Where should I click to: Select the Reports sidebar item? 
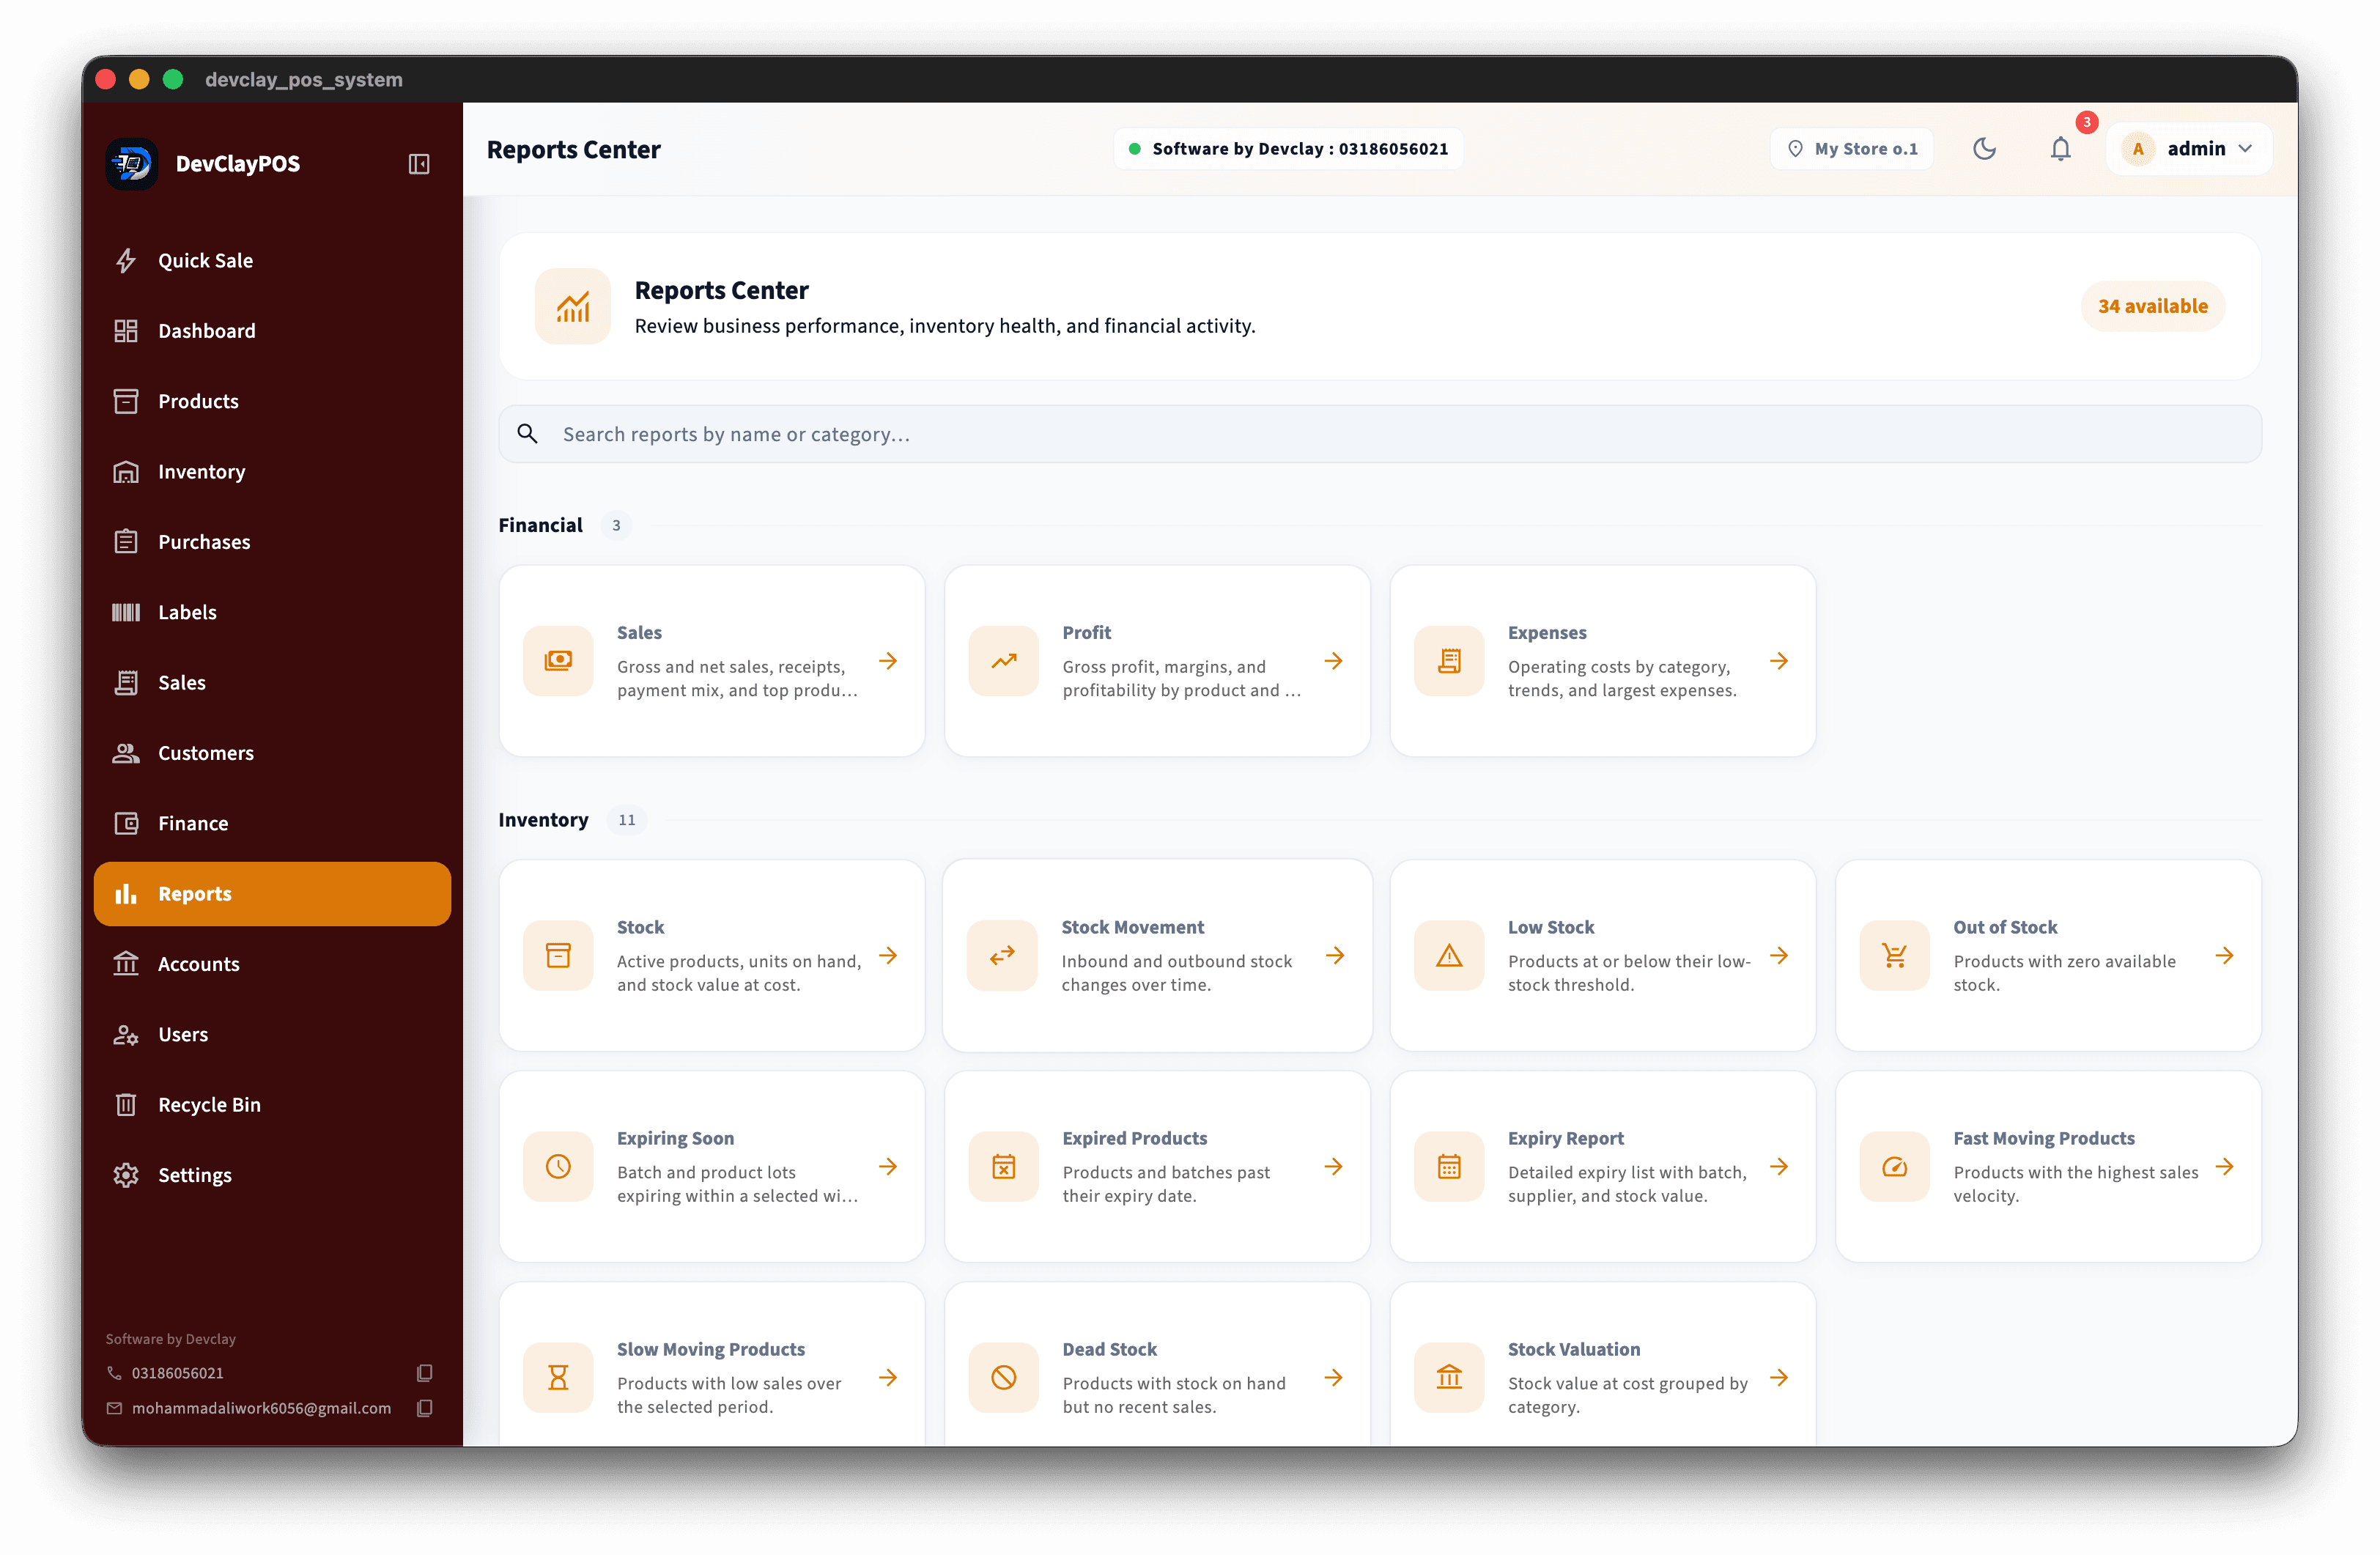[271, 894]
